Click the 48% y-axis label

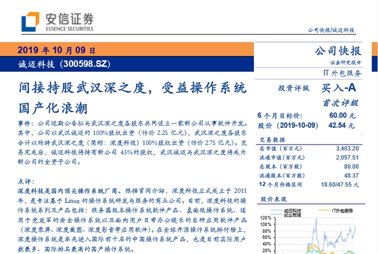[x=267, y=244]
